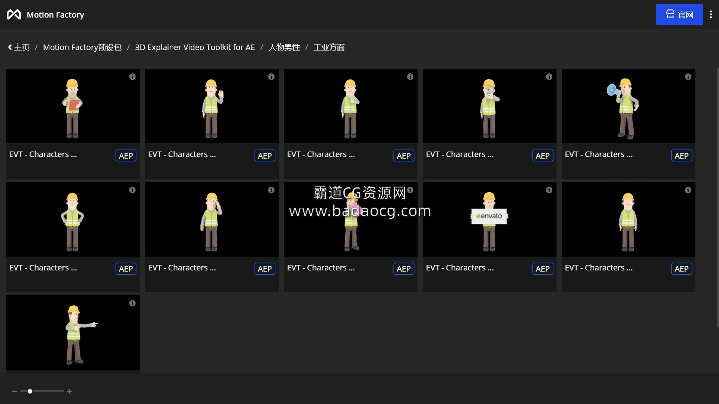This screenshot has height=404, width=719.
Task: Show info for the pointing worker card
Action: point(132,303)
